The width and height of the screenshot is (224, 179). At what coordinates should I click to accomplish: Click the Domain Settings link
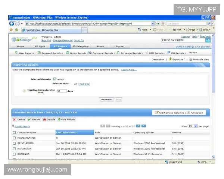click(185, 47)
